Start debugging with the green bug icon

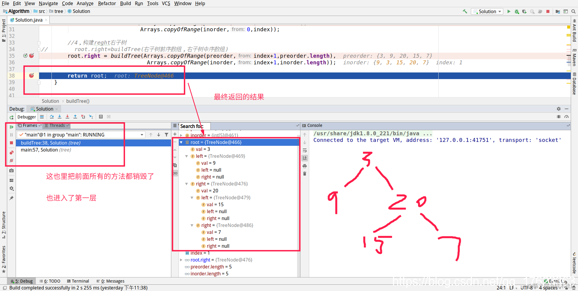517,11
